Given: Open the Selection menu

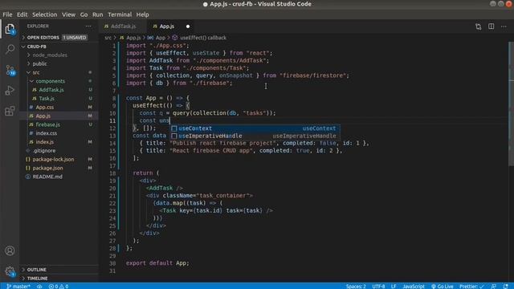Looking at the screenshot, I should pos(45,14).
